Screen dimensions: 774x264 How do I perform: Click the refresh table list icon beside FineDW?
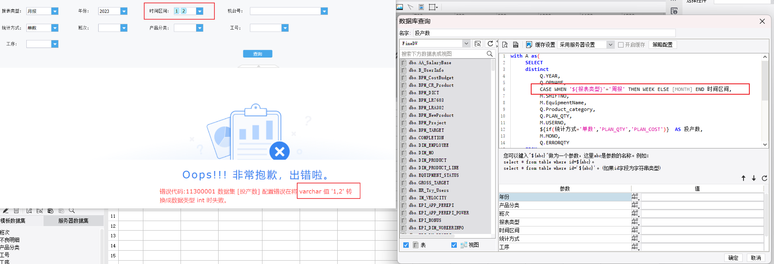tap(490, 43)
